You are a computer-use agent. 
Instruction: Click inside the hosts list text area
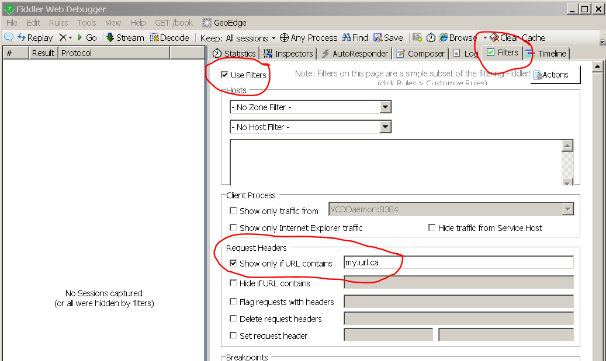pyautogui.click(x=396, y=162)
